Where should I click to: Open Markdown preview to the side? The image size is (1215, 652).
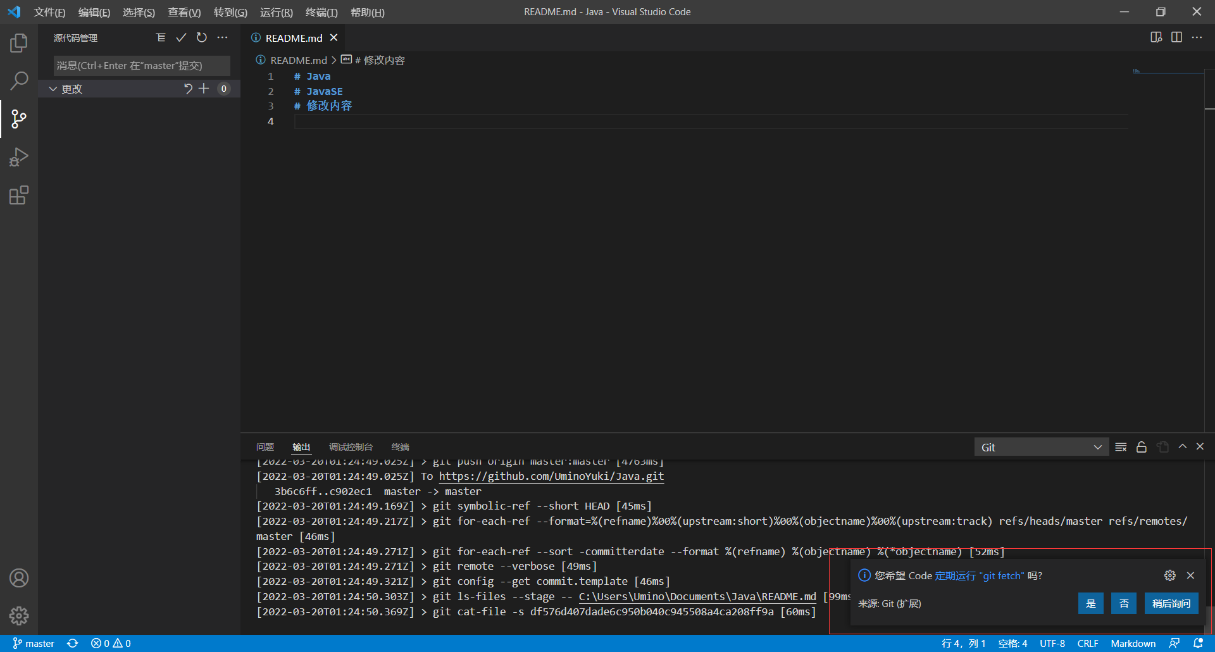coord(1156,37)
